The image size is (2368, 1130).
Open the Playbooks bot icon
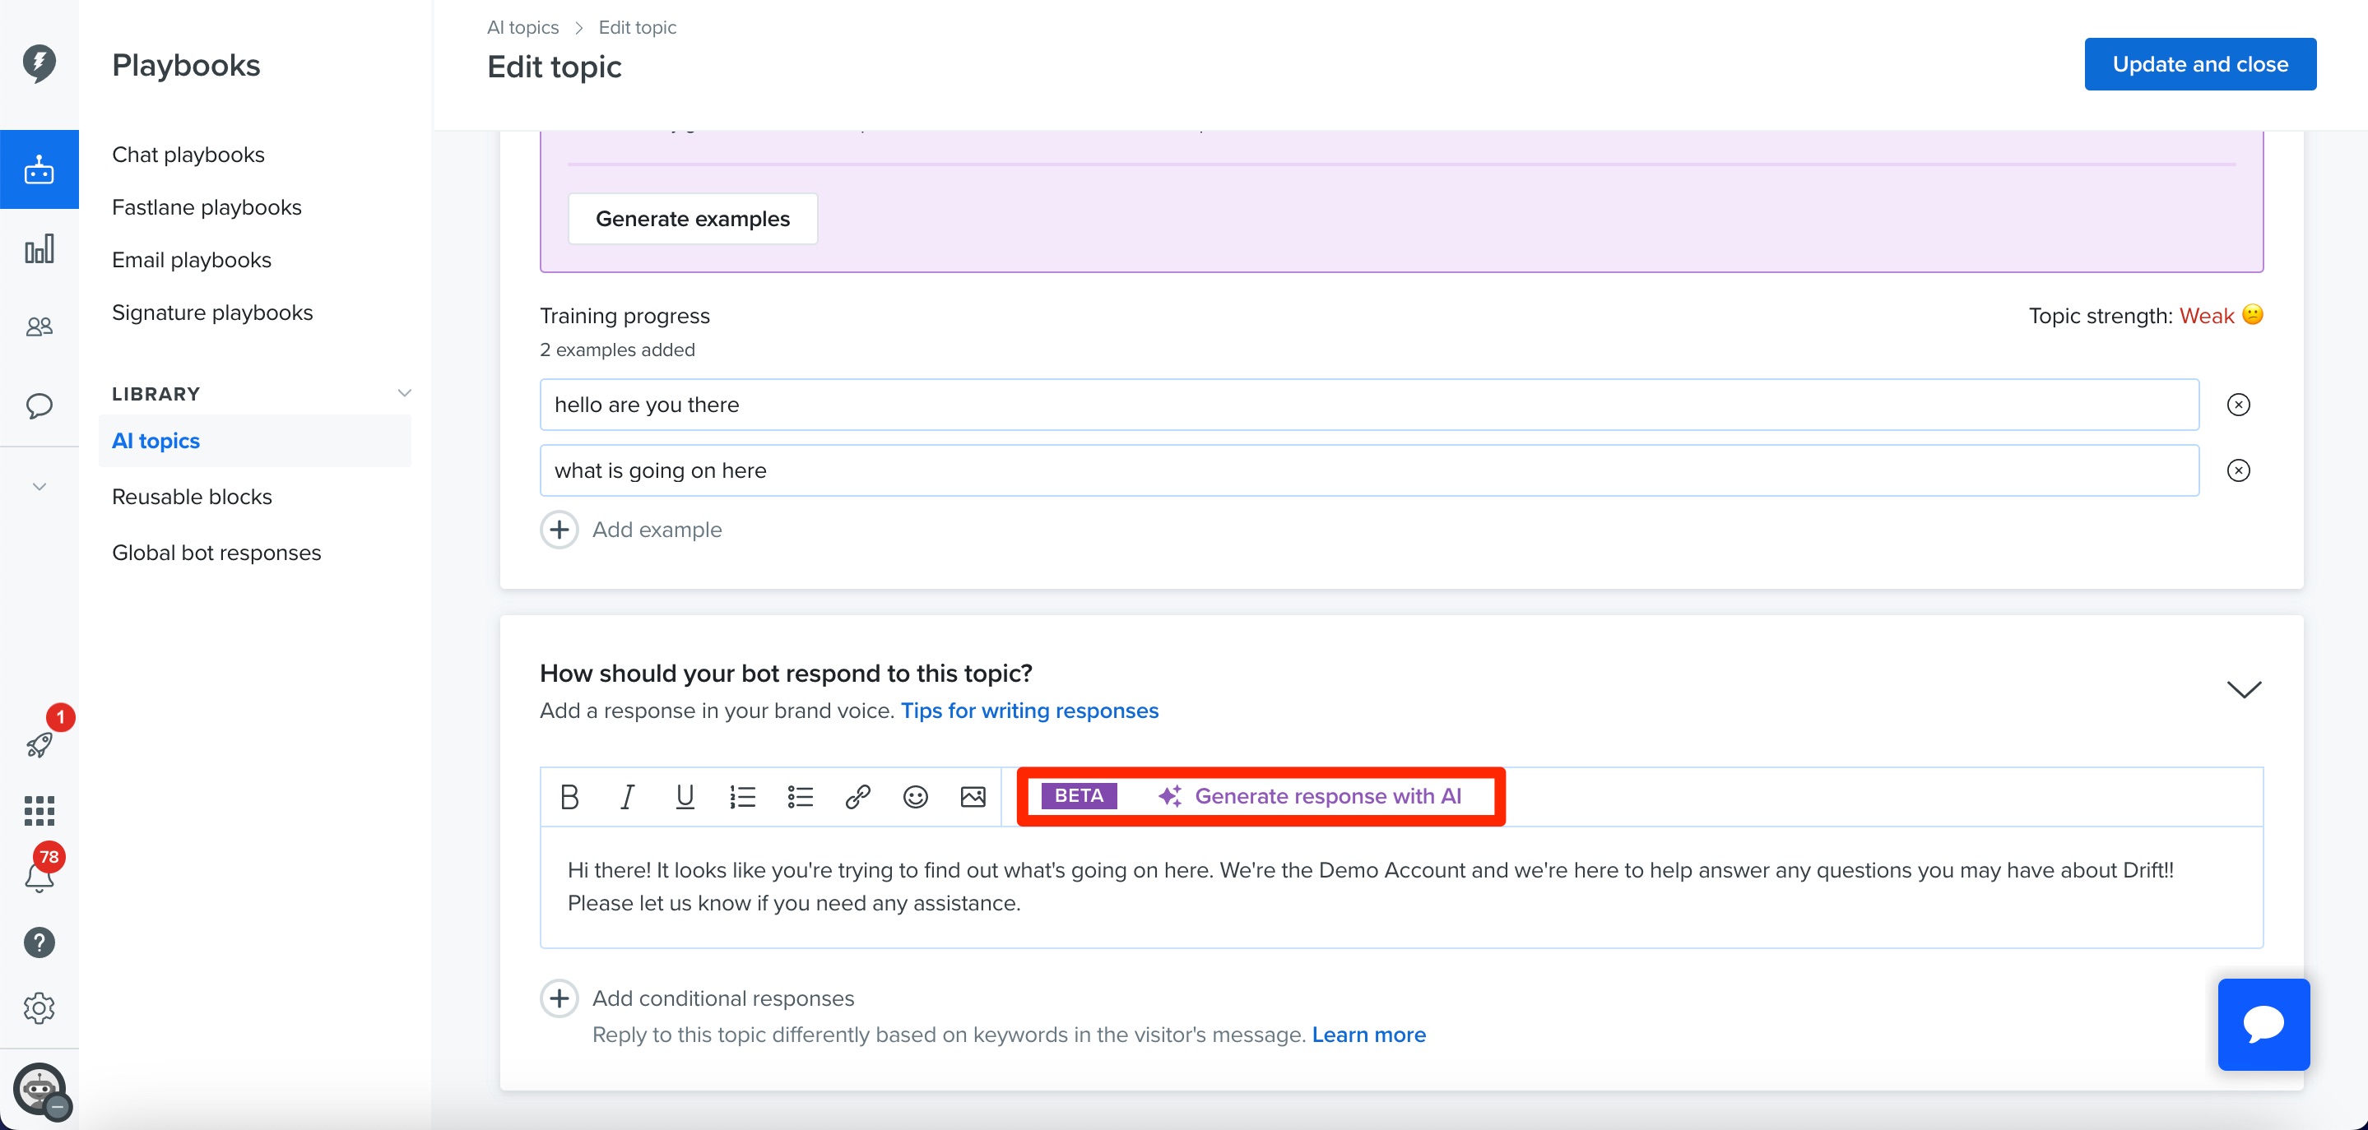(39, 170)
